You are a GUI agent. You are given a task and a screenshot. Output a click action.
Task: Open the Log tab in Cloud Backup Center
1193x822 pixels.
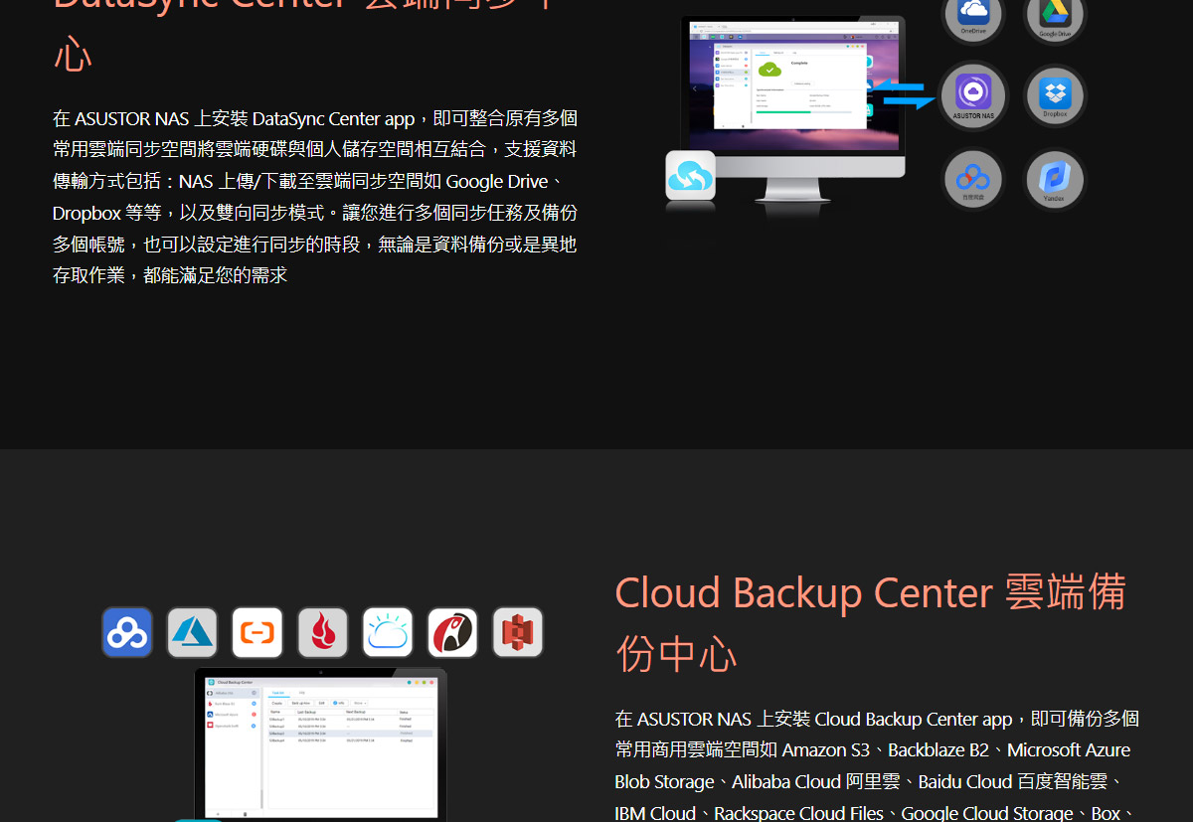(301, 693)
